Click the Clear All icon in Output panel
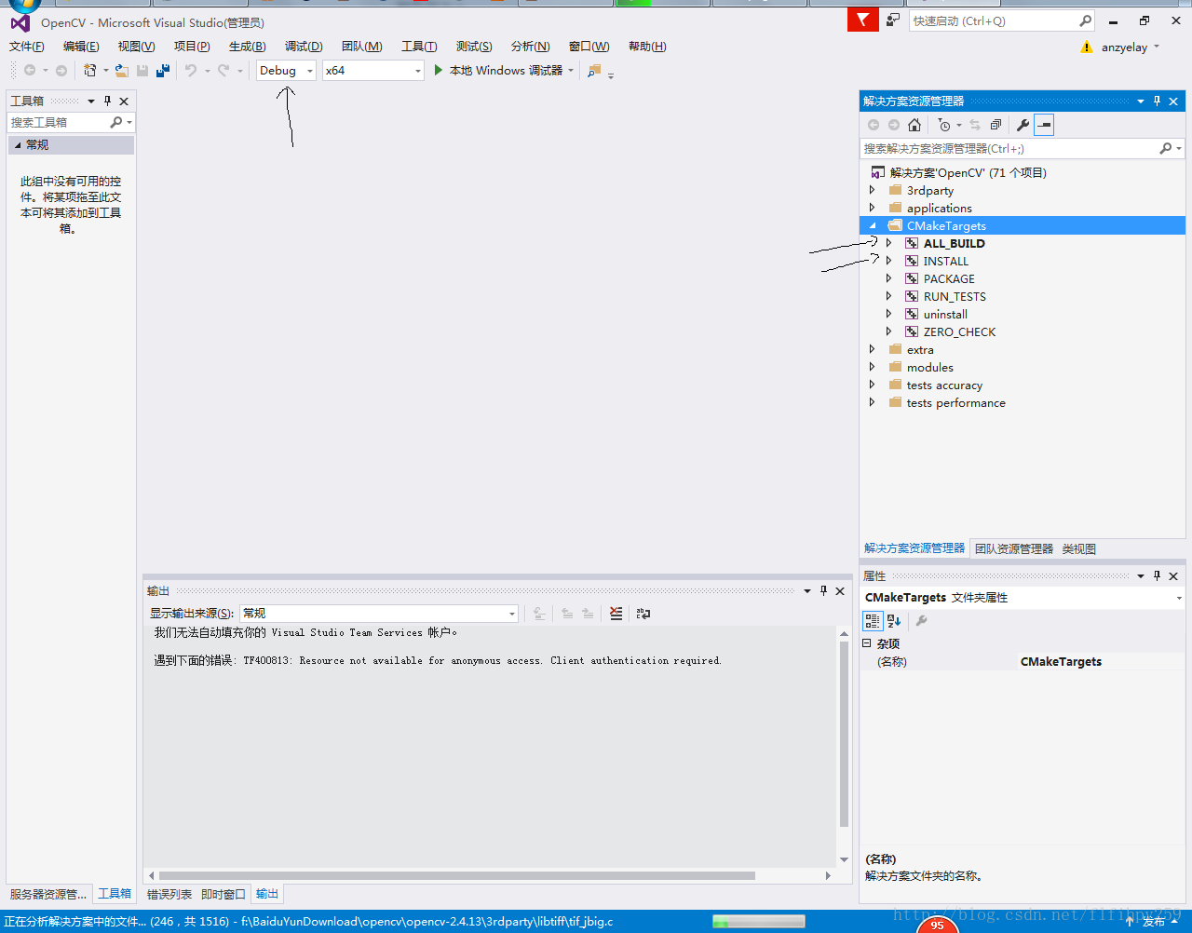This screenshot has width=1192, height=933. point(616,613)
